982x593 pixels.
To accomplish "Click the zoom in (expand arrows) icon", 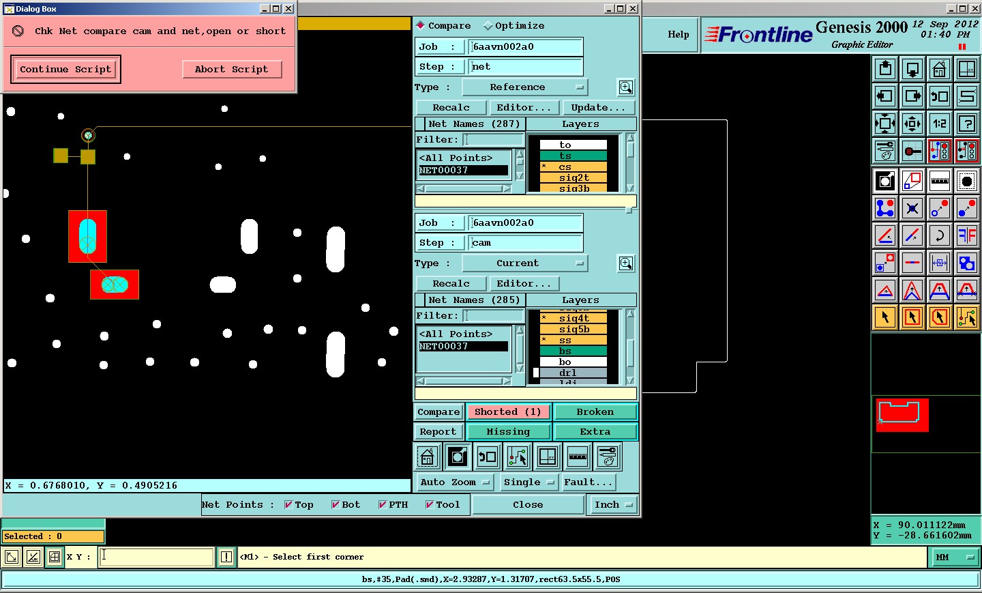I will [885, 124].
